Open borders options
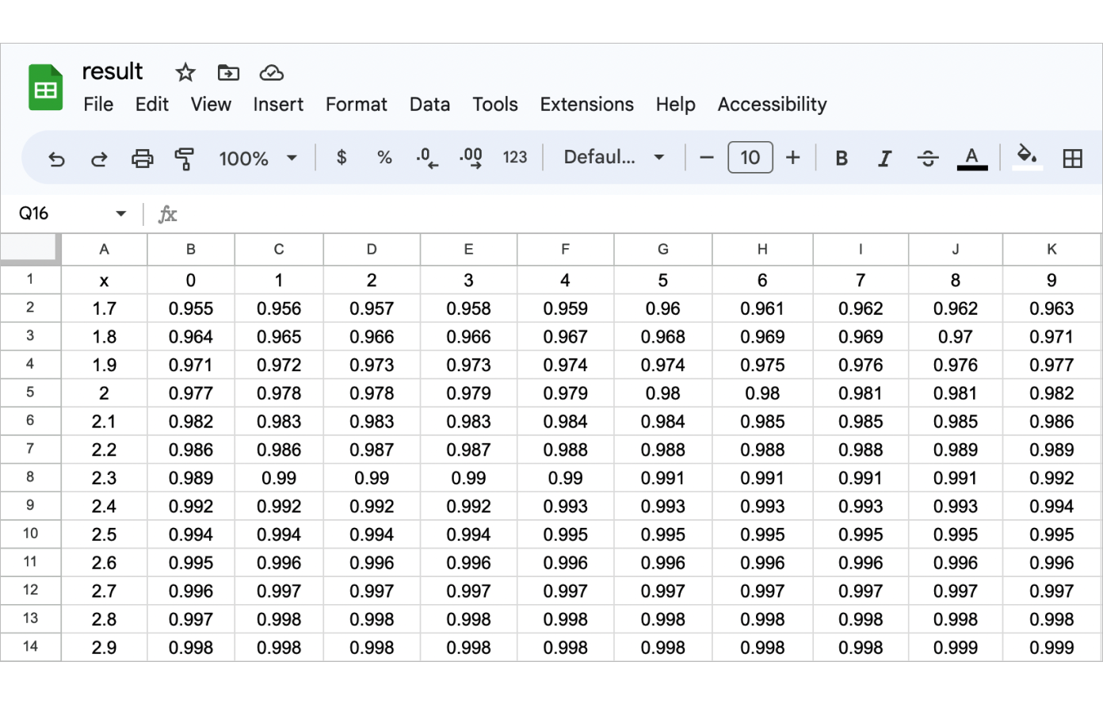 coord(1073,159)
